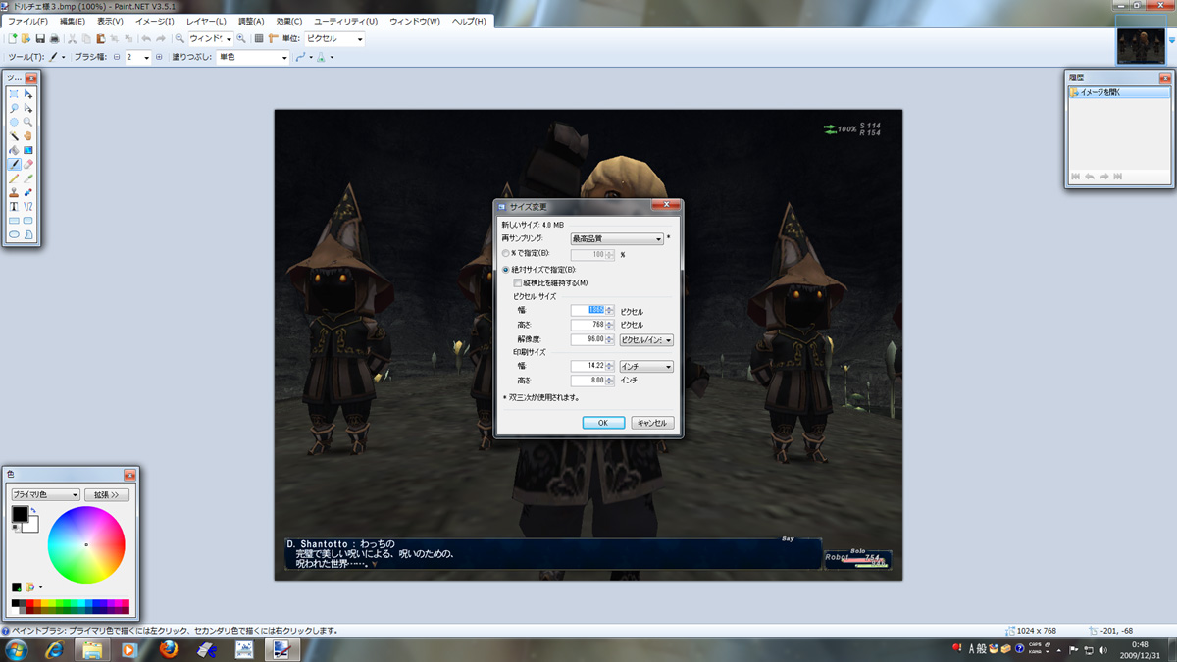1177x662 pixels.
Task: Select the Pan hand tool
Action: [x=28, y=136]
